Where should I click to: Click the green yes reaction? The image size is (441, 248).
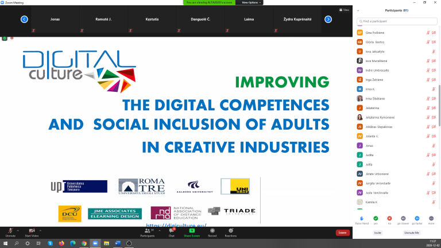coord(376,220)
